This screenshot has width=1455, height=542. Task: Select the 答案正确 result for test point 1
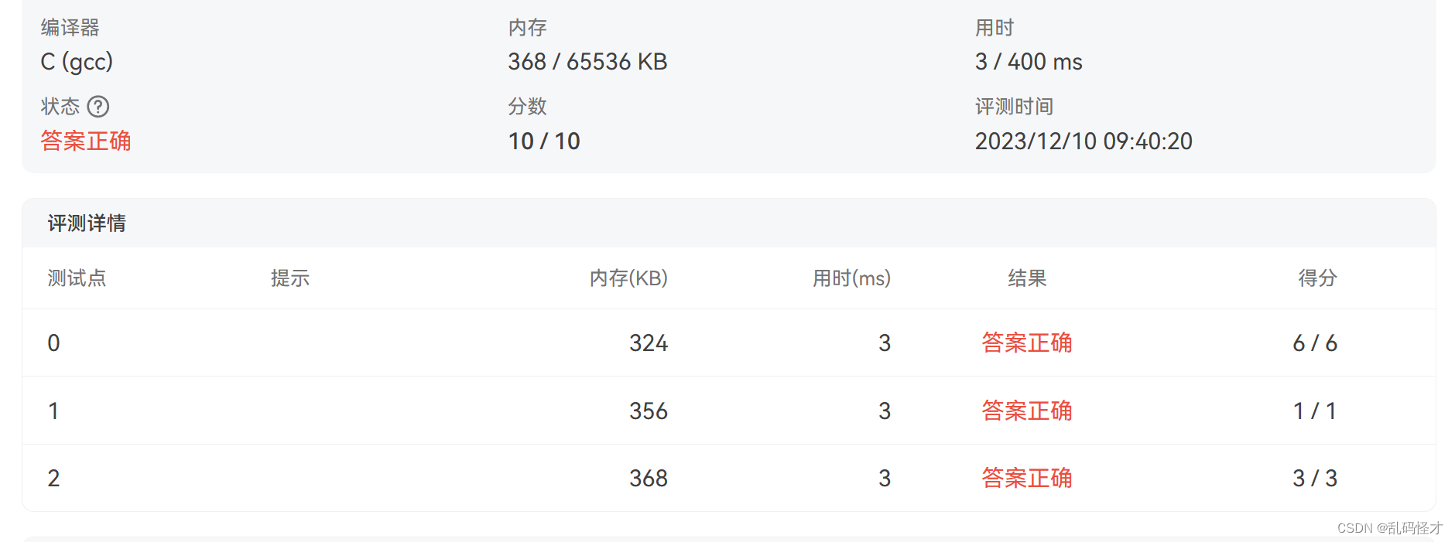tap(1025, 411)
